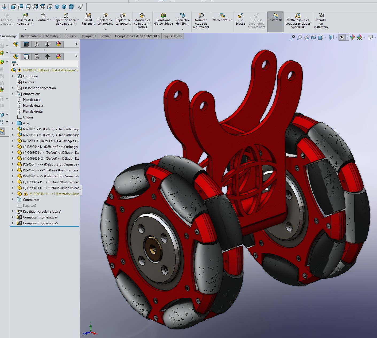377x338 pixels.
Task: Select the zoom to fit magnifier icon
Action: coord(293,37)
